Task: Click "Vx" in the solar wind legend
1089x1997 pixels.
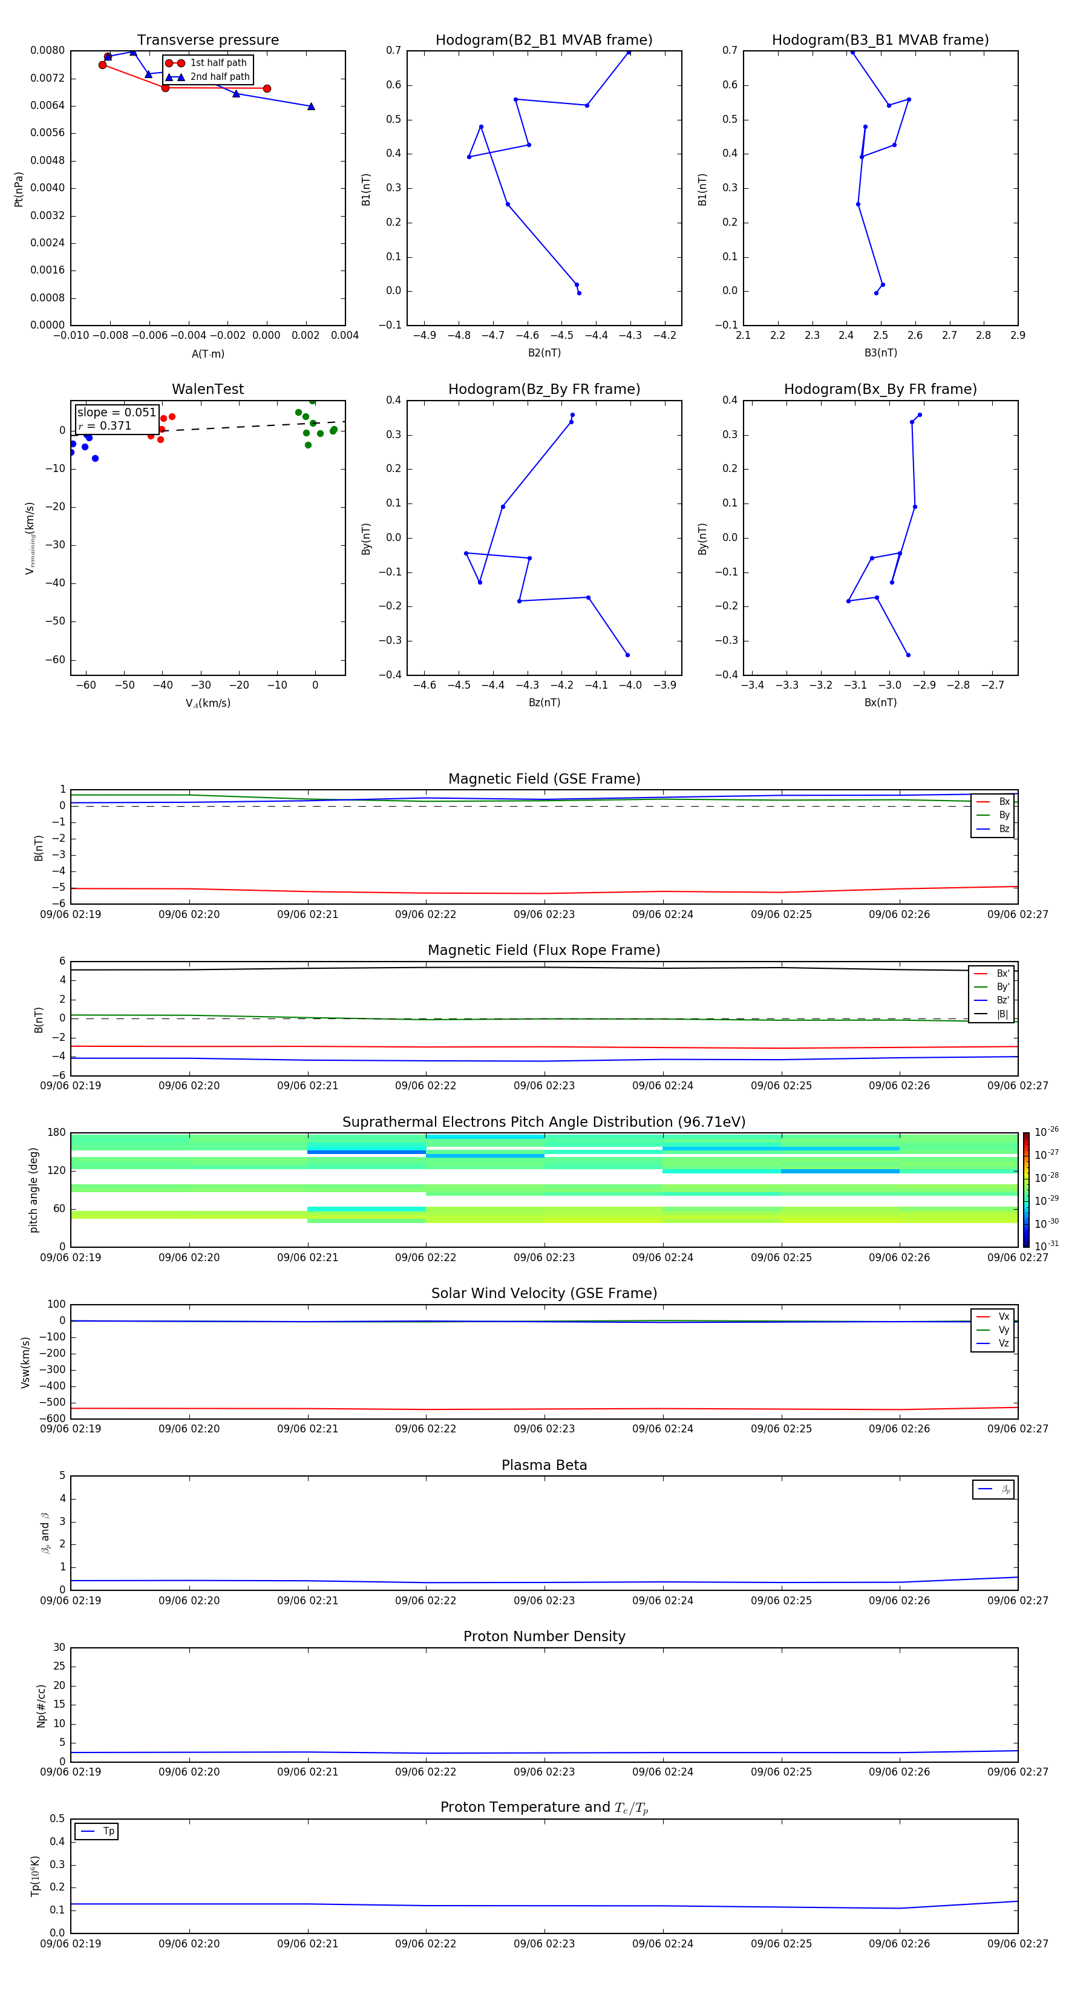Action: tap(1004, 1317)
